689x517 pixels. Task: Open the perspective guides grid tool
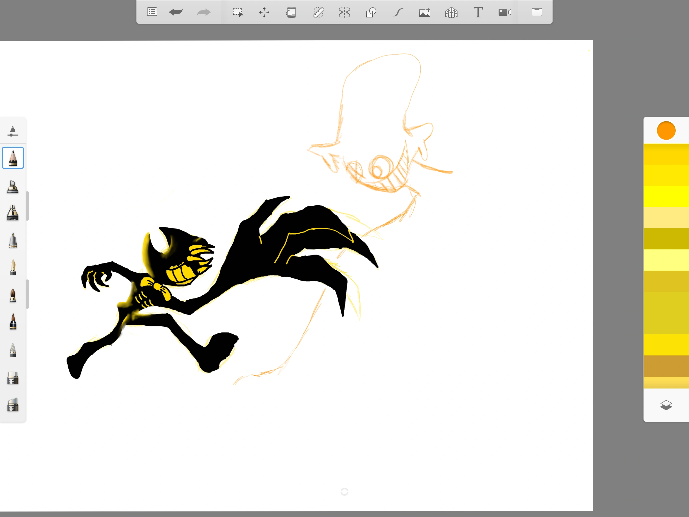coord(451,12)
